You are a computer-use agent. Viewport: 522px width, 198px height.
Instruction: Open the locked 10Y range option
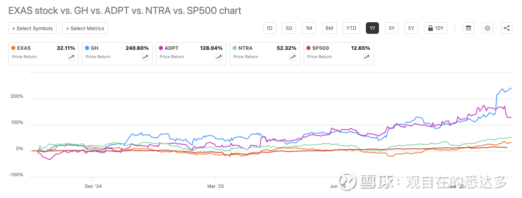click(x=436, y=28)
